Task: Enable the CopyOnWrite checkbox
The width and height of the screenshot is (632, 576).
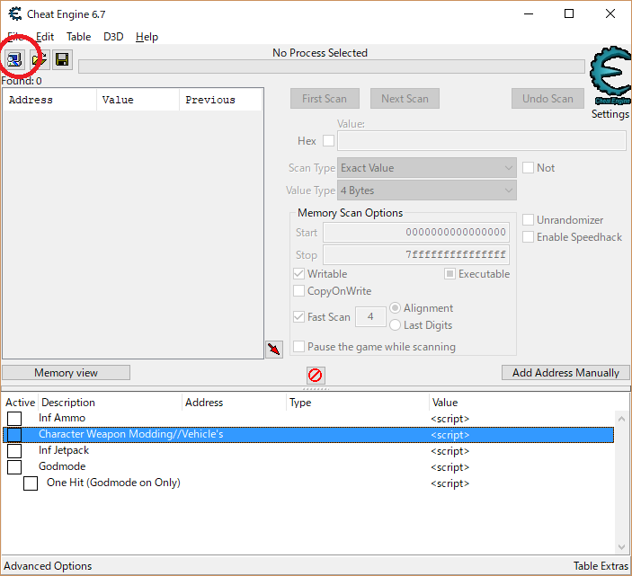Action: point(298,291)
